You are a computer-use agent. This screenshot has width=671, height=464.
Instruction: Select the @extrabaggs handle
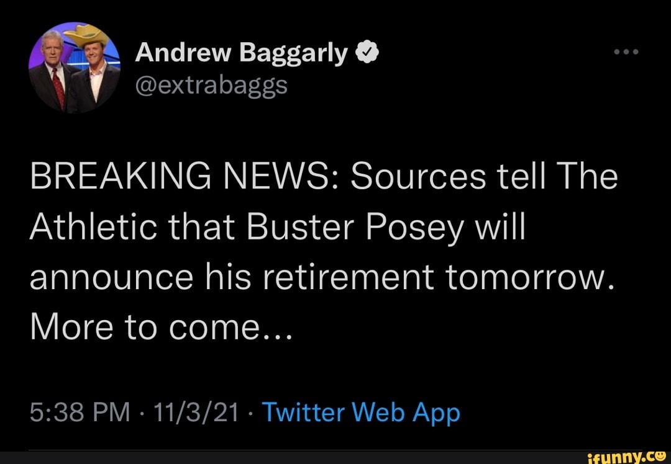point(210,86)
